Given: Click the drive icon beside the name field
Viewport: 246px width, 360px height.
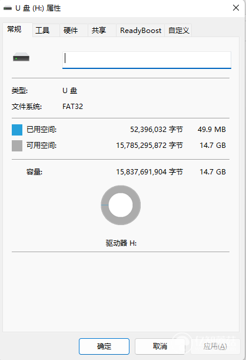Looking at the screenshot, I should (x=21, y=57).
